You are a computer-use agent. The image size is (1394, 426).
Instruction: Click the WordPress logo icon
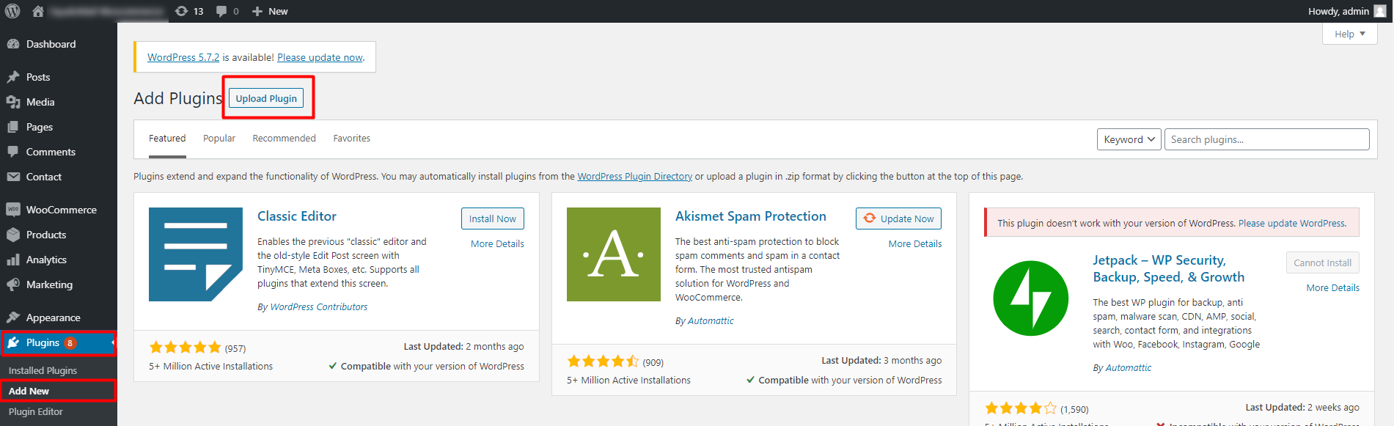click(x=12, y=11)
